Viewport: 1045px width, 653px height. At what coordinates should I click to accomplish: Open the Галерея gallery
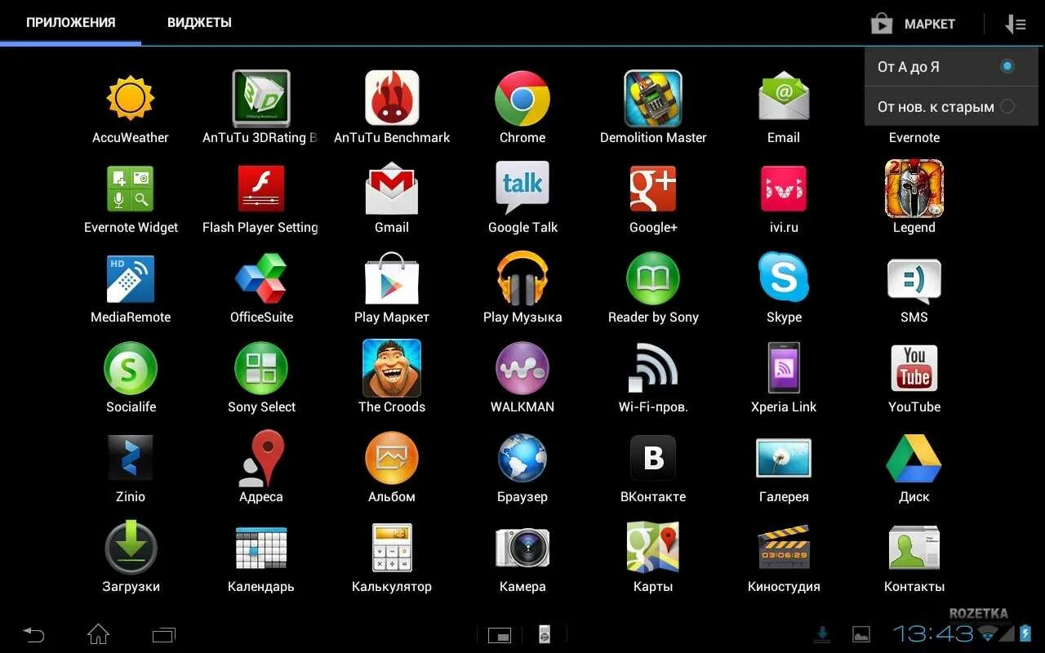(x=784, y=458)
